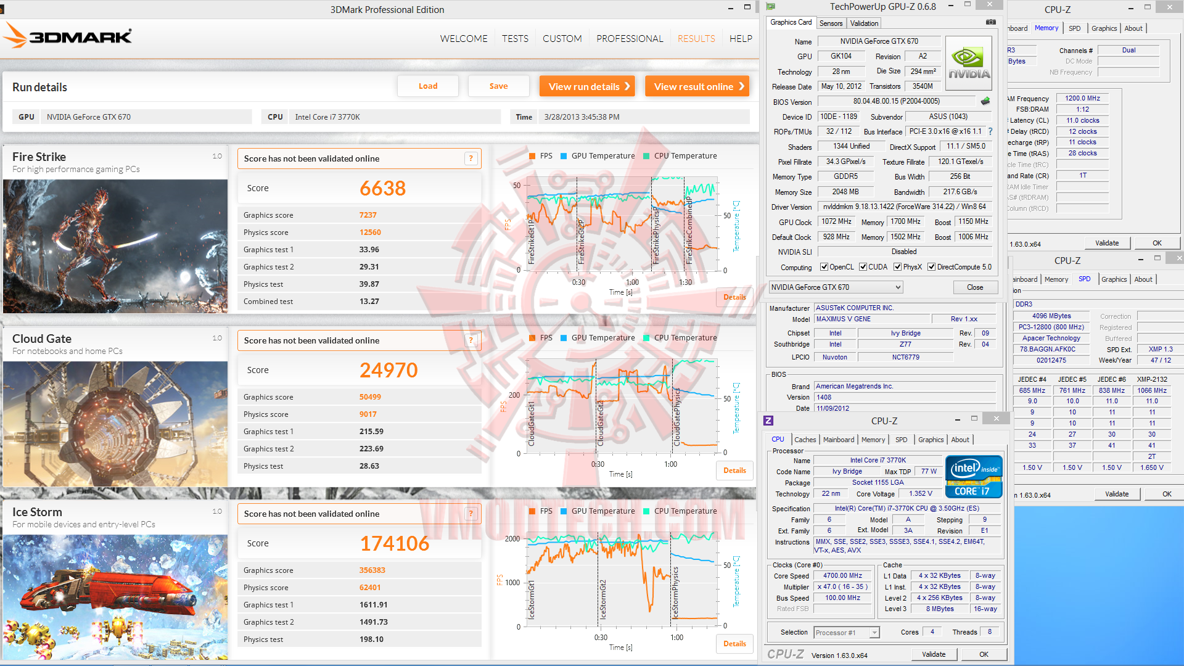Screen dimensions: 1184x666
Task: Toggle the CUDA checkbox
Action: (863, 267)
